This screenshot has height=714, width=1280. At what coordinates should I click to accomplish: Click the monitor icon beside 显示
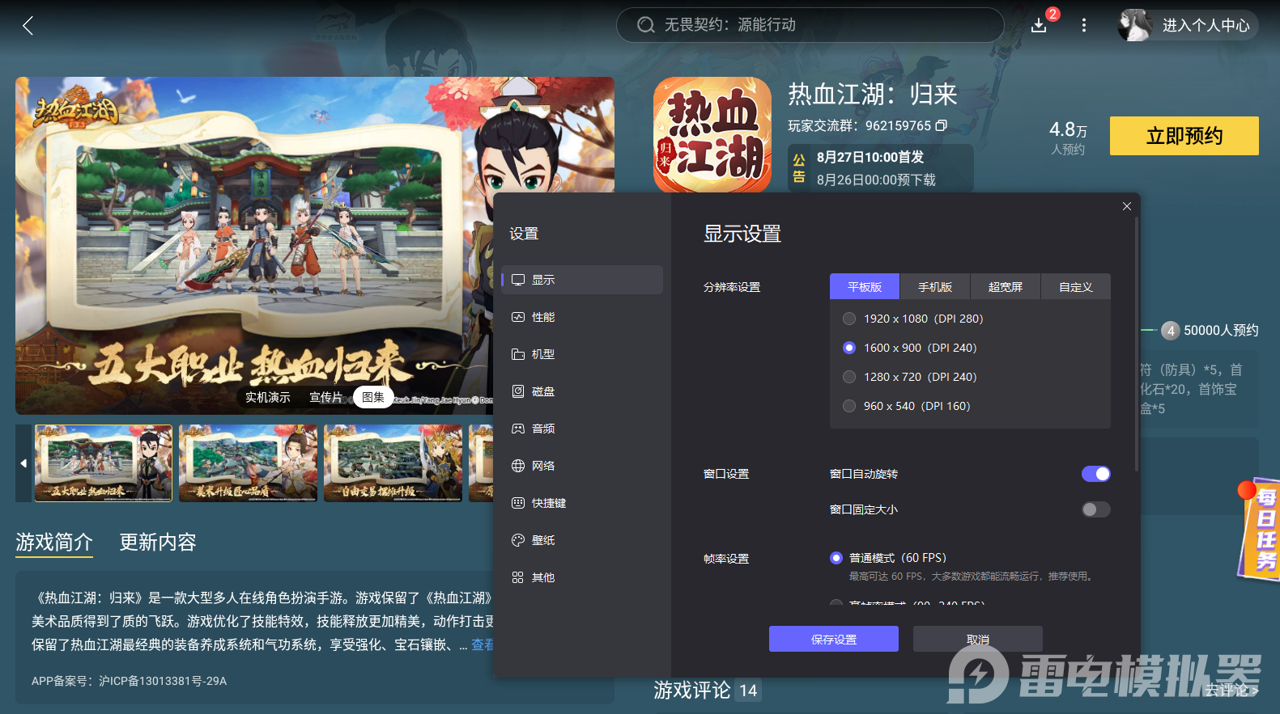518,280
